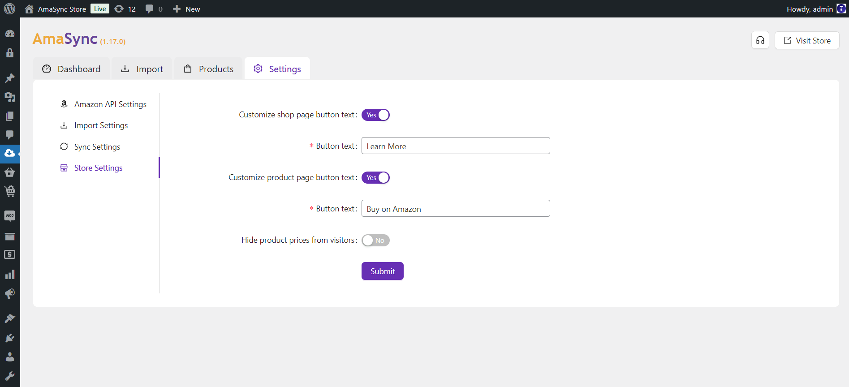849x387 pixels.
Task: Switch to the Dashboard tab
Action: pos(72,69)
